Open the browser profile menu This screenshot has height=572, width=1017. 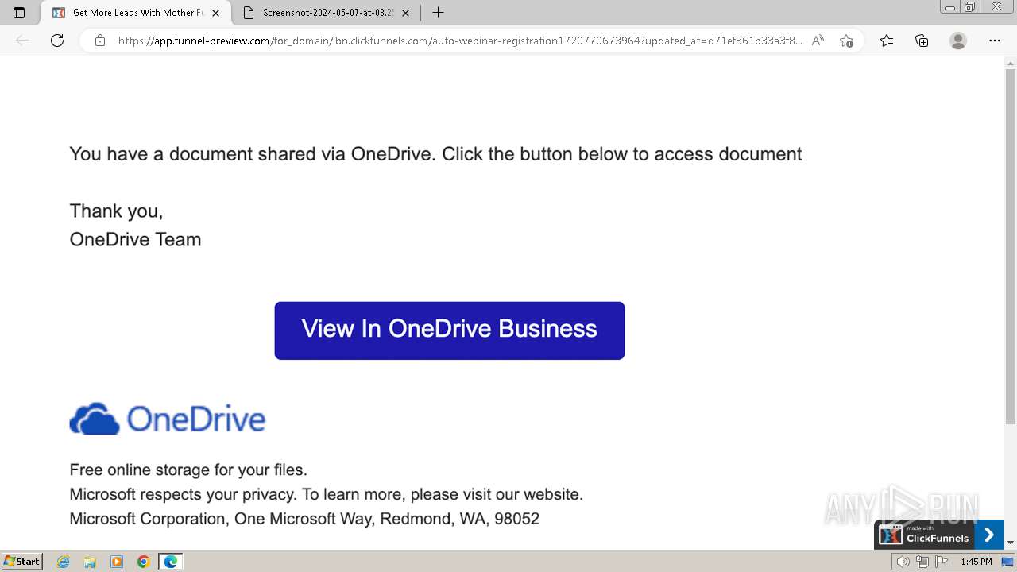[958, 41]
